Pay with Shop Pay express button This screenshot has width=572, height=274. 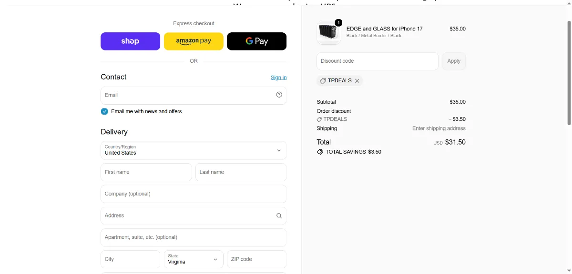tap(130, 41)
